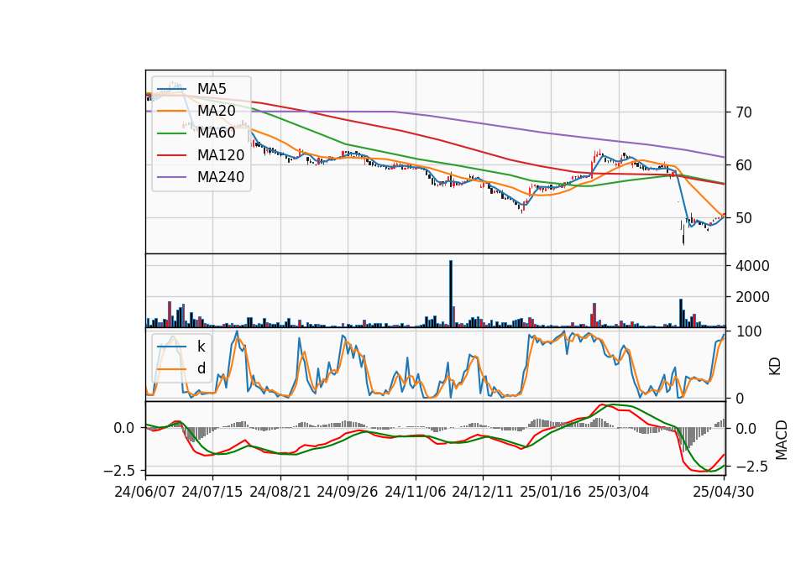806x579 pixels.
Task: Click the purple MA240 legend line sample
Action: pyautogui.click(x=171, y=177)
